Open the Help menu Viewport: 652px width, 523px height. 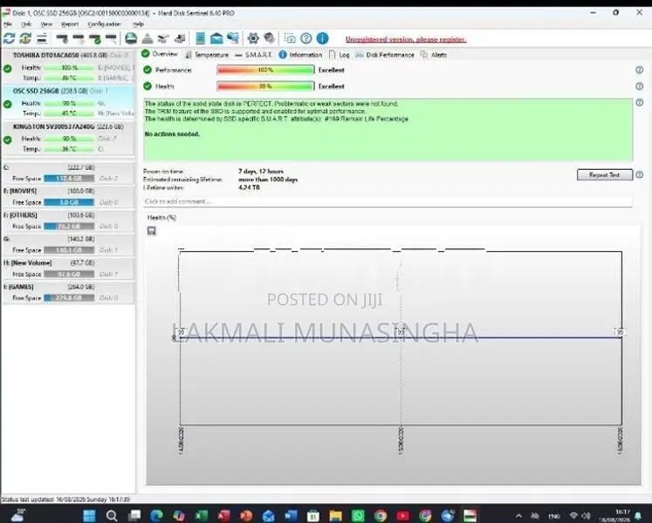(138, 24)
